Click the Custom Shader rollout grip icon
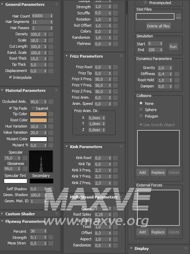 [56, 214]
